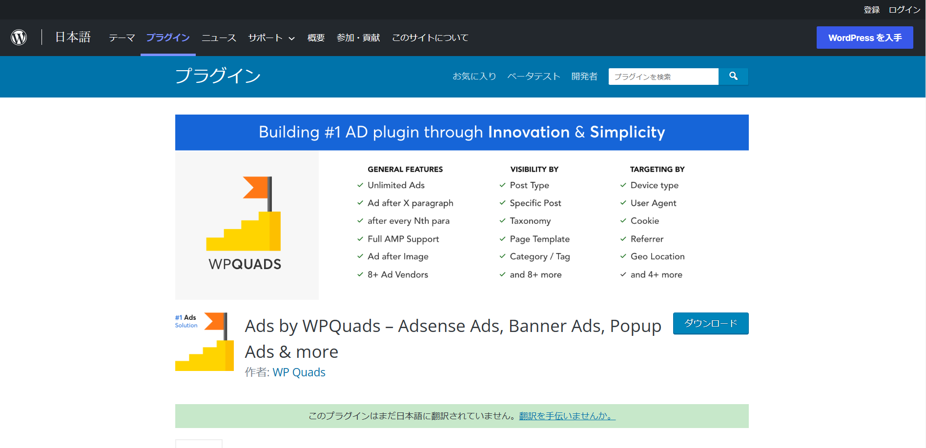926x448 pixels.
Task: Open the お気に入り link
Action: tap(474, 77)
